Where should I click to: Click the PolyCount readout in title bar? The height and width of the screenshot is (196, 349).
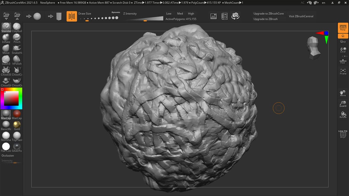pos(207,3)
